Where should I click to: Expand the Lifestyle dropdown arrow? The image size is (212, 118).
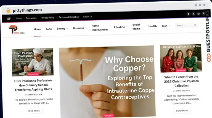point(127,27)
